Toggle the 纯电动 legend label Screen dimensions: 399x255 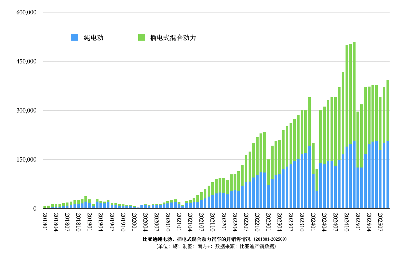click(x=93, y=38)
